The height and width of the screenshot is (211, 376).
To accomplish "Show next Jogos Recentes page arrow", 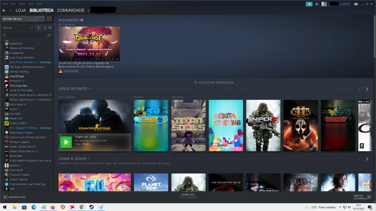I will [367, 89].
